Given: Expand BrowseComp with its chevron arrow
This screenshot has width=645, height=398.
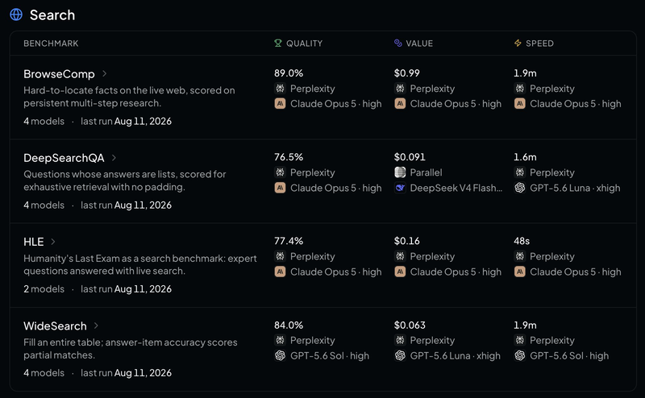Looking at the screenshot, I should pos(105,73).
